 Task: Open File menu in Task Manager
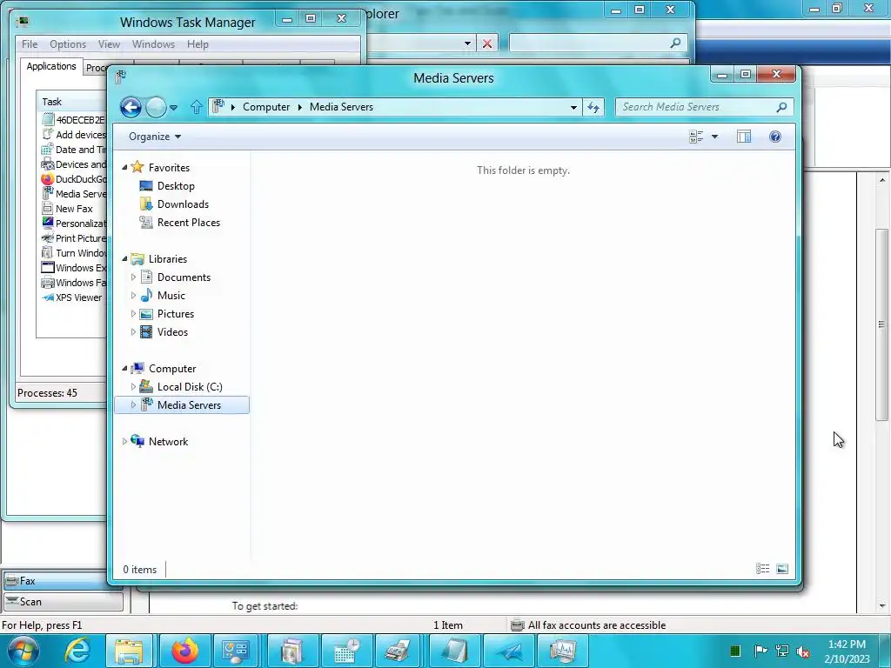30,43
